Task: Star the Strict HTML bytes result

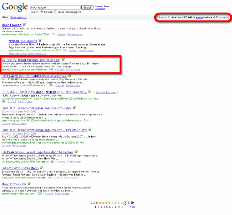Action: (x=74, y=107)
